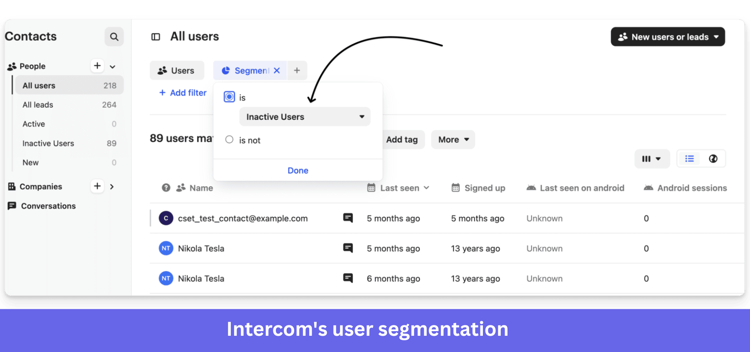This screenshot has width=750, height=352.
Task: Click the Users filter chip
Action: (x=177, y=70)
